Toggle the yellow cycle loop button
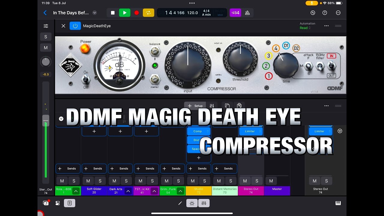 (x=148, y=13)
